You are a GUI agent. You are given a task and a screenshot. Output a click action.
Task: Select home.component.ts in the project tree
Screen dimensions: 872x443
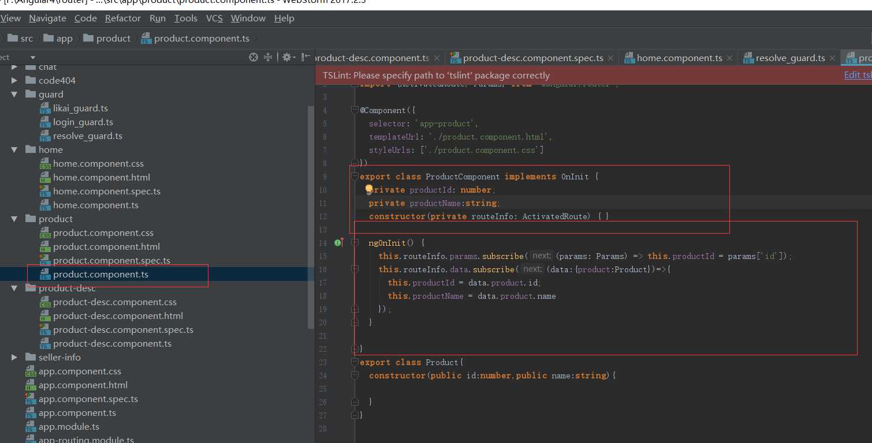(96, 205)
